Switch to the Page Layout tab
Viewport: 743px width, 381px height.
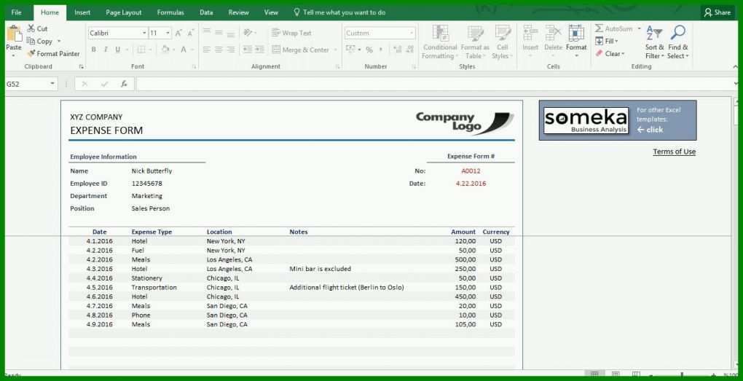tap(124, 12)
